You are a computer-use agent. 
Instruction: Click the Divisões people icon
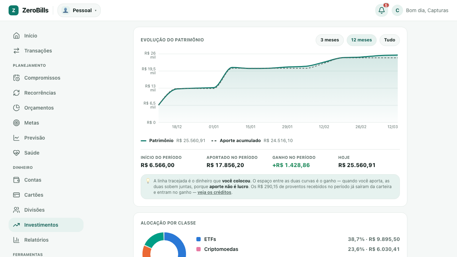pos(16,210)
